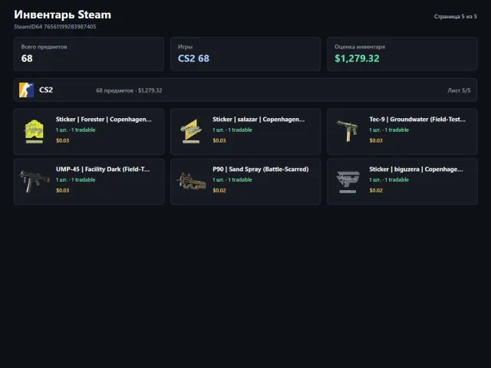Viewport: 491px width, 368px height.
Task: Click the CS2 game logo icon
Action: [x=26, y=90]
